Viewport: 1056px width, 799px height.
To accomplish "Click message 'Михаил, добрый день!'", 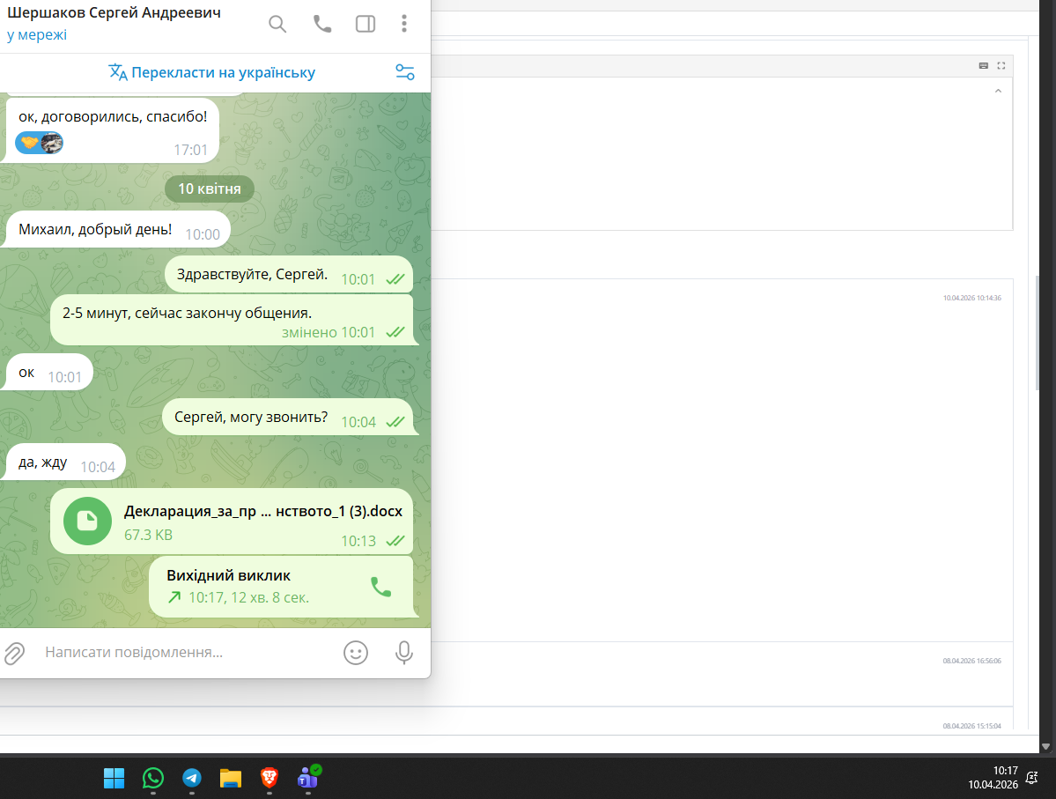I will click(x=95, y=229).
